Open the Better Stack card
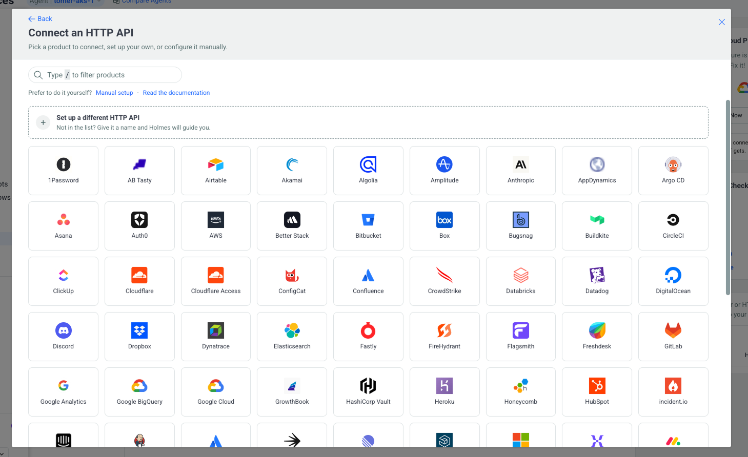Screen dimensions: 748x457 click(292, 226)
